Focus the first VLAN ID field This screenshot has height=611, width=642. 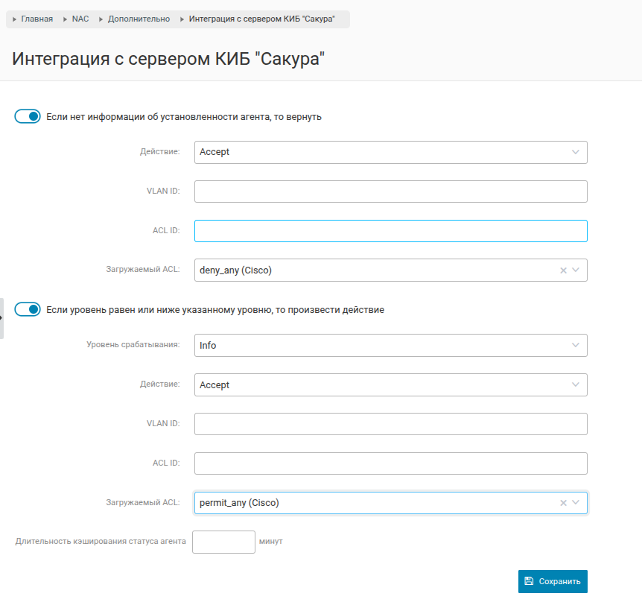coord(390,191)
